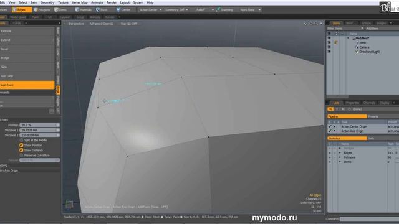Click the active Add Point tool
This screenshot has height=224, width=399.
point(27,85)
